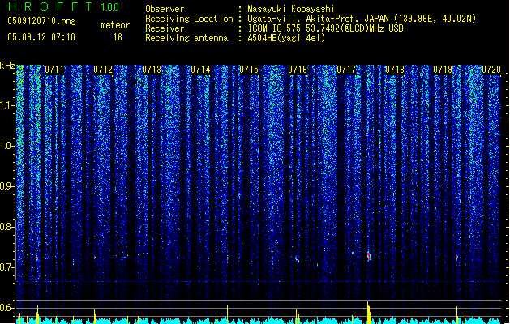Click the Receiving antenna label
This screenshot has width=510, height=324.
pyautogui.click(x=186, y=38)
